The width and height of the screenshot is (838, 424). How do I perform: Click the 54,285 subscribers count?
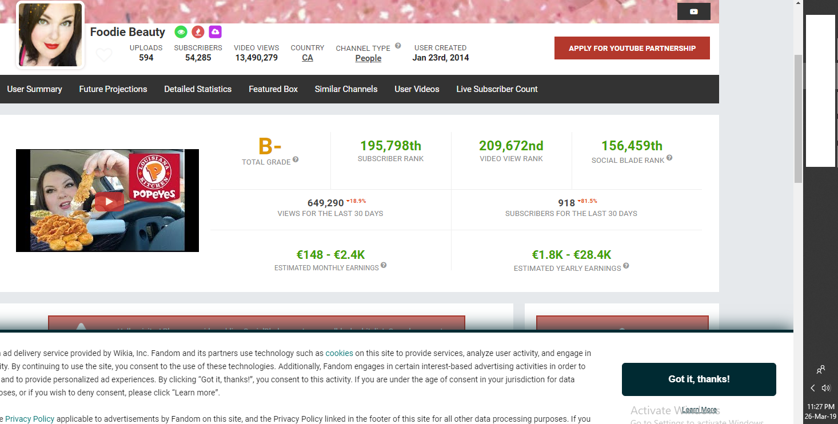(x=198, y=58)
